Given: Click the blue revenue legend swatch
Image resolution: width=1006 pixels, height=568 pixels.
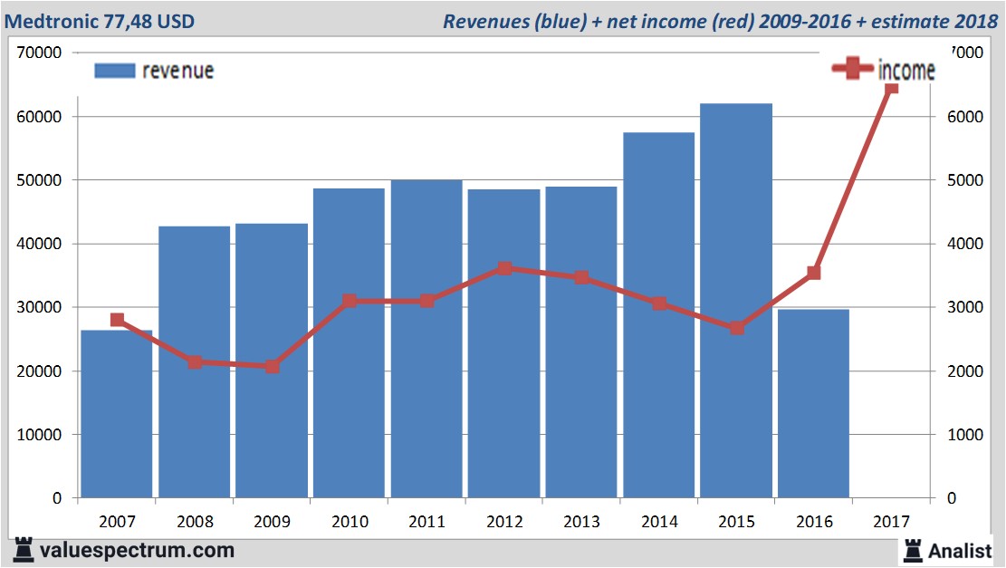Looking at the screenshot, I should pyautogui.click(x=115, y=71).
